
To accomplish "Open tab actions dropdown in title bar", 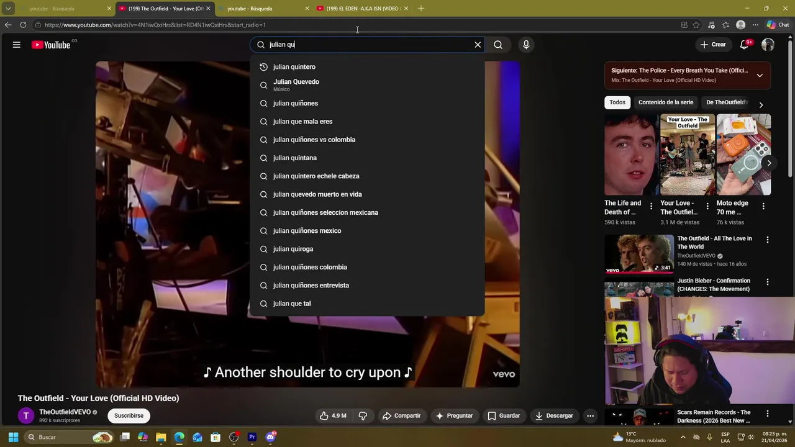I will [8, 9].
